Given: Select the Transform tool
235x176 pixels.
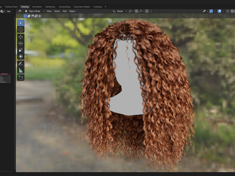Looking at the screenshot, I should [21, 56].
